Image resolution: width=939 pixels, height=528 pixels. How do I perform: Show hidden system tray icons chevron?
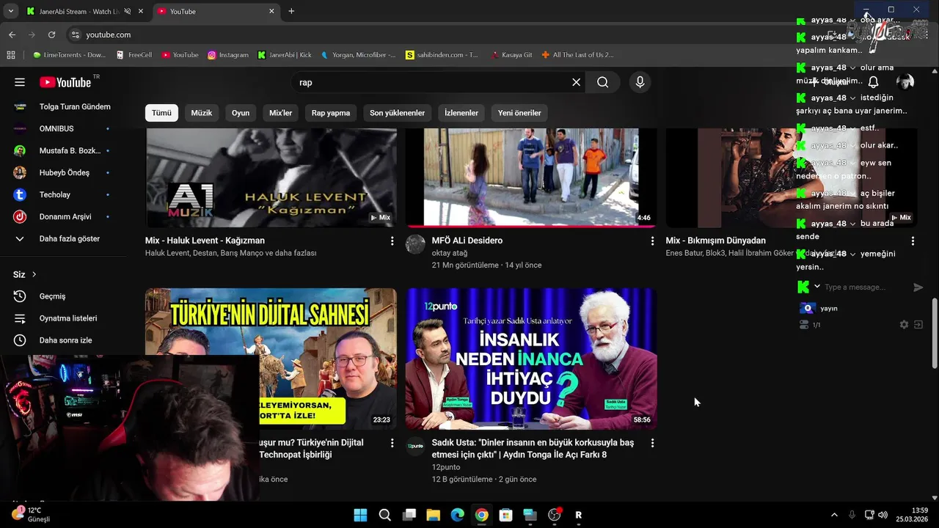tap(834, 515)
